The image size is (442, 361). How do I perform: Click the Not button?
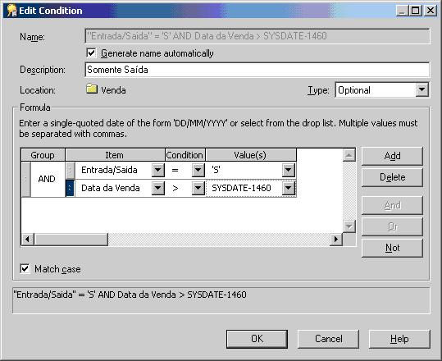[392, 248]
